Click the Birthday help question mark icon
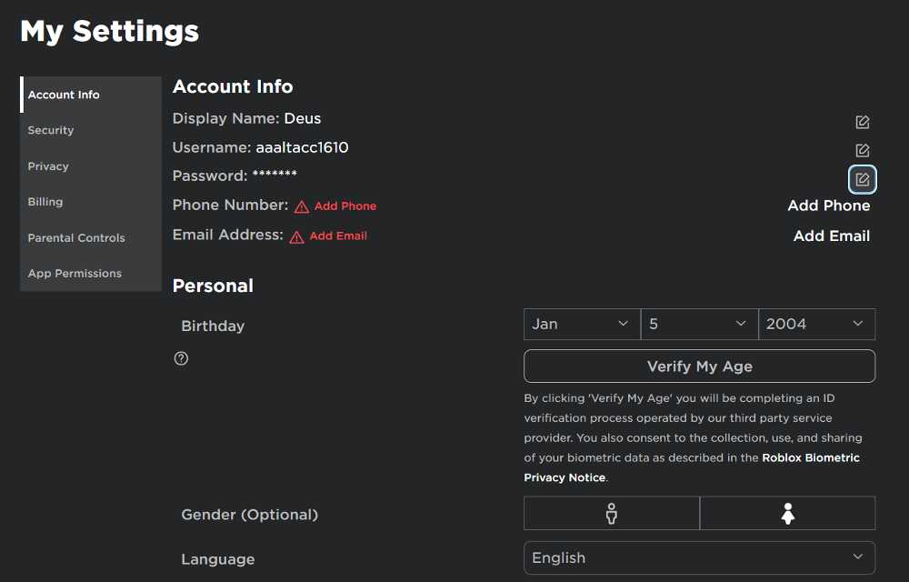This screenshot has width=909, height=582. click(x=181, y=358)
